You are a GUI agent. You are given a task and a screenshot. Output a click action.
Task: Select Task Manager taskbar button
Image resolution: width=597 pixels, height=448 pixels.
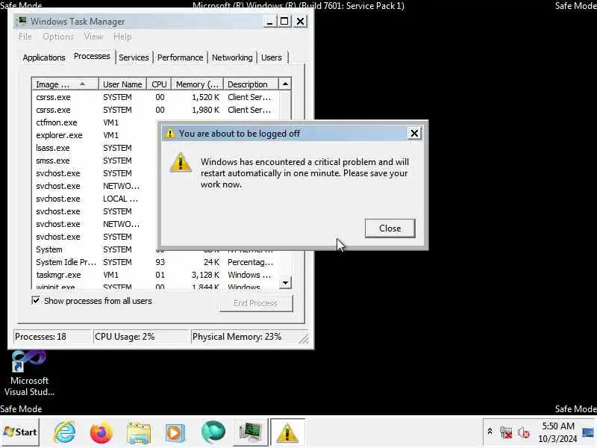tap(250, 433)
